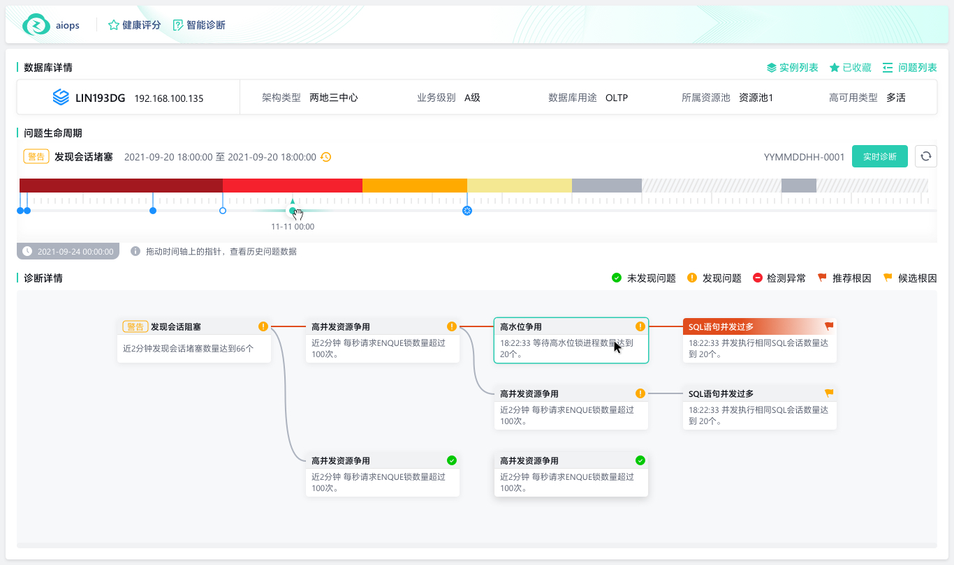Select the LIN193DG instance name
Image resolution: width=954 pixels, height=565 pixels.
coord(101,98)
